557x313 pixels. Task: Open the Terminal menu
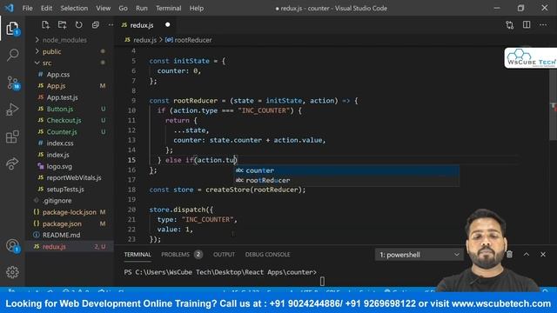point(168,8)
